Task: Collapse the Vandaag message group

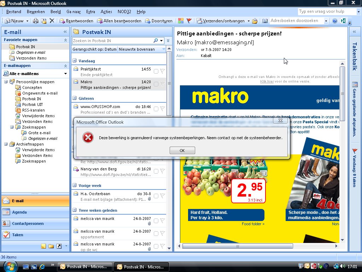Action: 75,61
